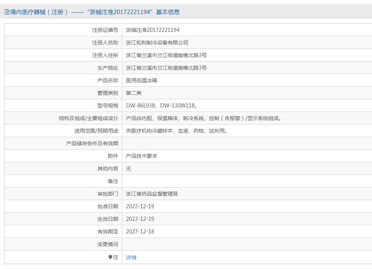
Task: Click the document icon before 境内医疗器械 title
Action: pos(7,12)
